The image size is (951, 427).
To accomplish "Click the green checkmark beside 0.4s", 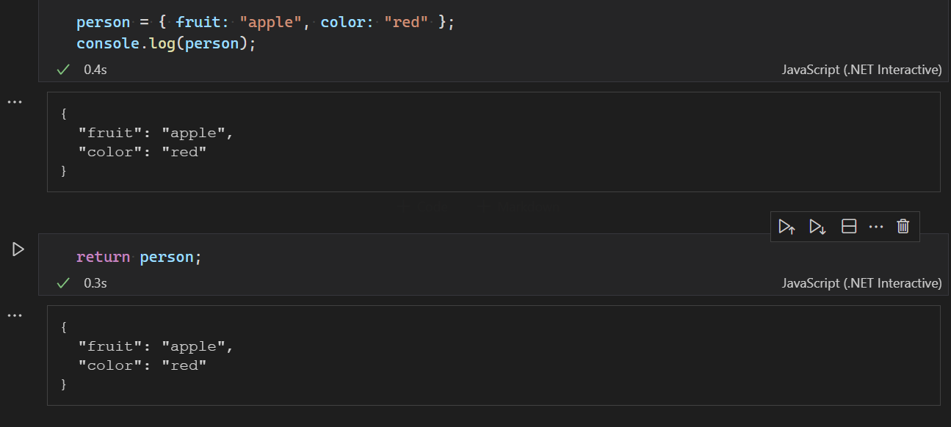I will pos(62,69).
